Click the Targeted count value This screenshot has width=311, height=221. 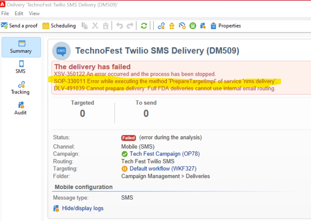click(83, 114)
